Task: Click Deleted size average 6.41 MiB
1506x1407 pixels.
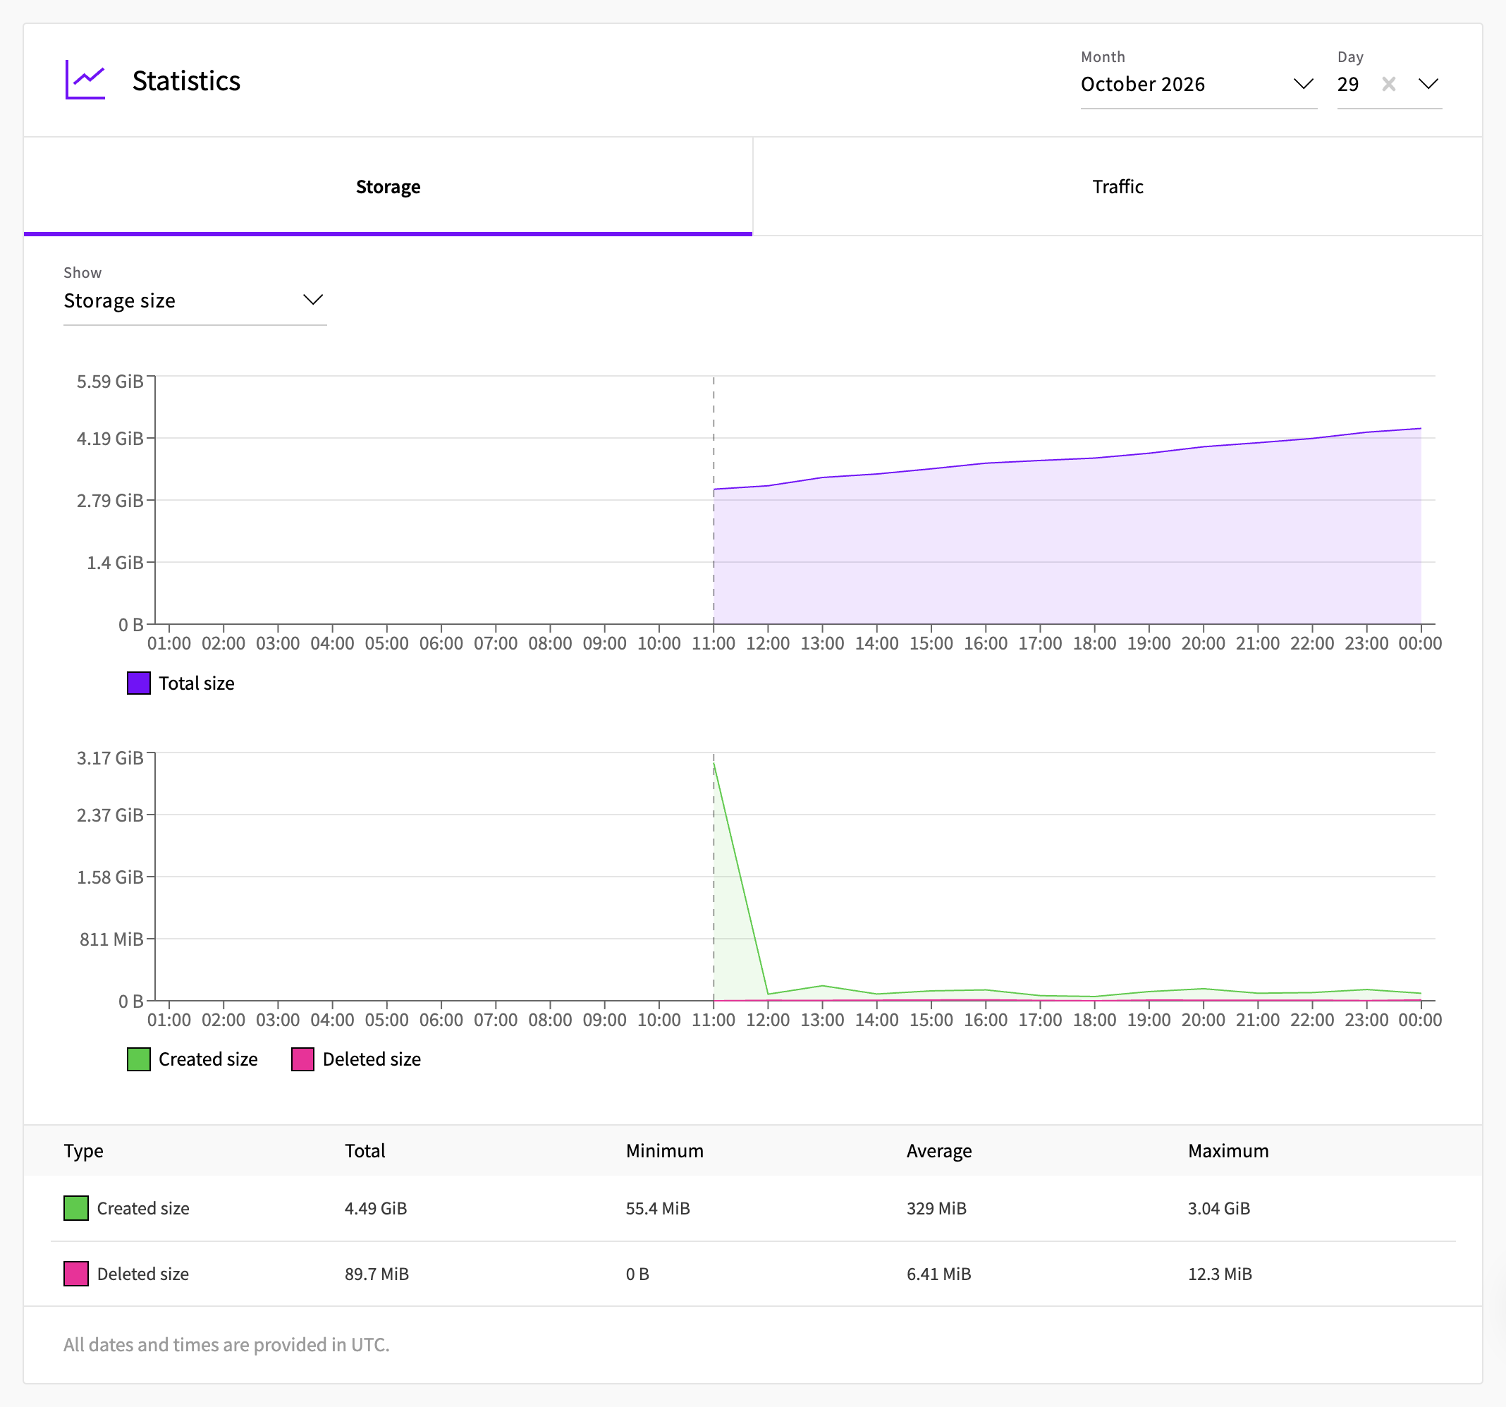Action: tap(938, 1274)
